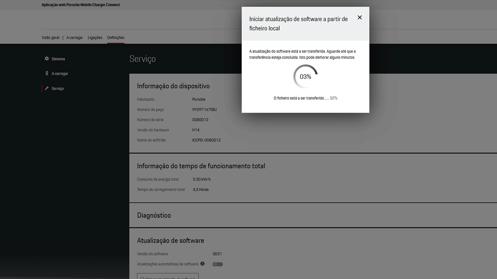Image resolution: width=497 pixels, height=279 pixels.
Task: Select the Definições tab
Action: pyautogui.click(x=116, y=38)
